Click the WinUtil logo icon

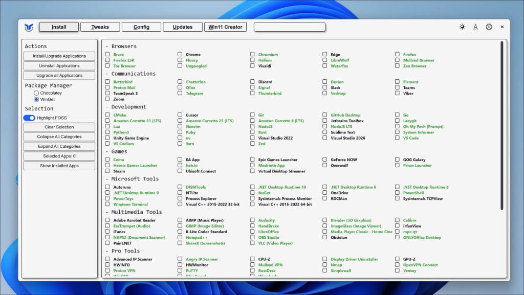pyautogui.click(x=29, y=28)
